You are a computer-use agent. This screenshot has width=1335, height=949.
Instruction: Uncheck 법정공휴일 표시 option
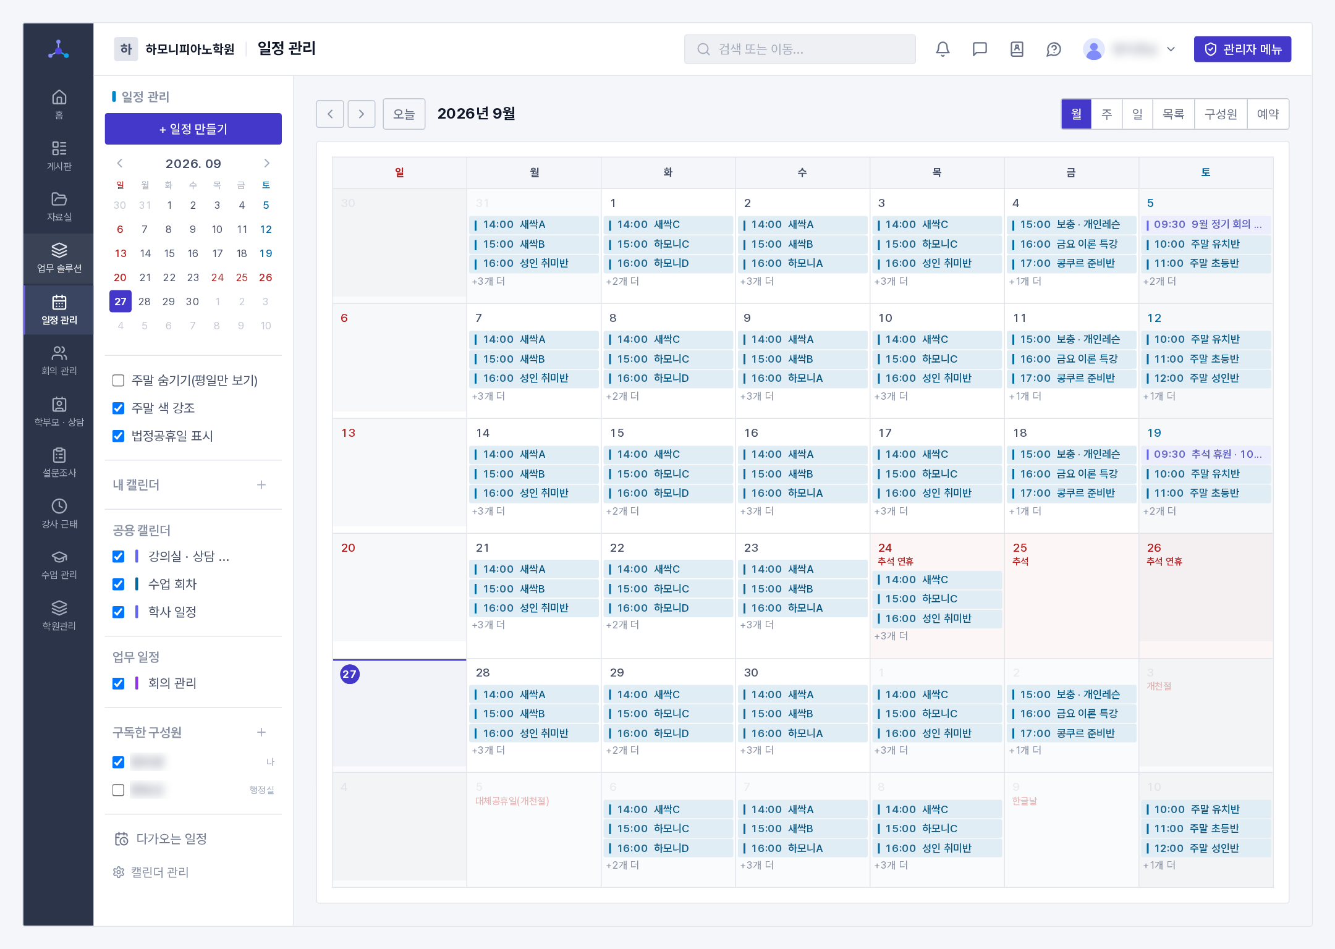click(x=119, y=436)
